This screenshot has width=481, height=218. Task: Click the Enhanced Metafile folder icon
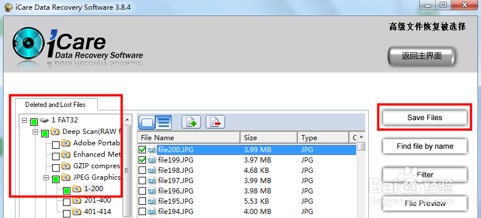[66, 154]
